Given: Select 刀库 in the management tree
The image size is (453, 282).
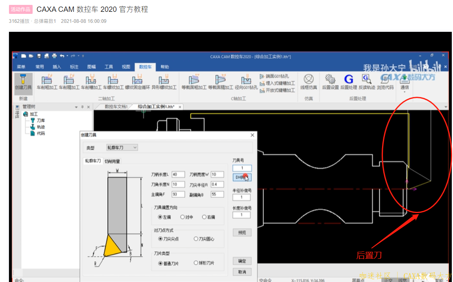Looking at the screenshot, I should click(41, 121).
